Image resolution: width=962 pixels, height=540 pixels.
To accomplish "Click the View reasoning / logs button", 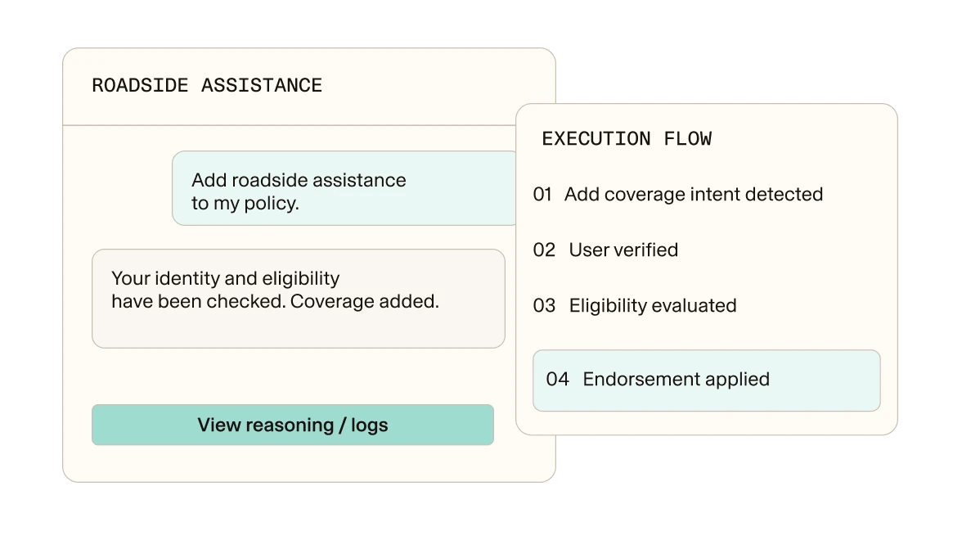I will click(x=293, y=425).
